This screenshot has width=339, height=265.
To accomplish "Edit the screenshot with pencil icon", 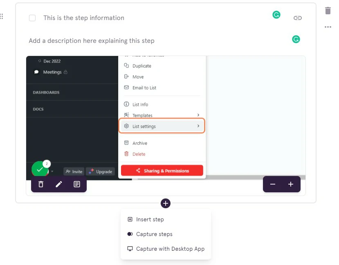I will (x=59, y=184).
